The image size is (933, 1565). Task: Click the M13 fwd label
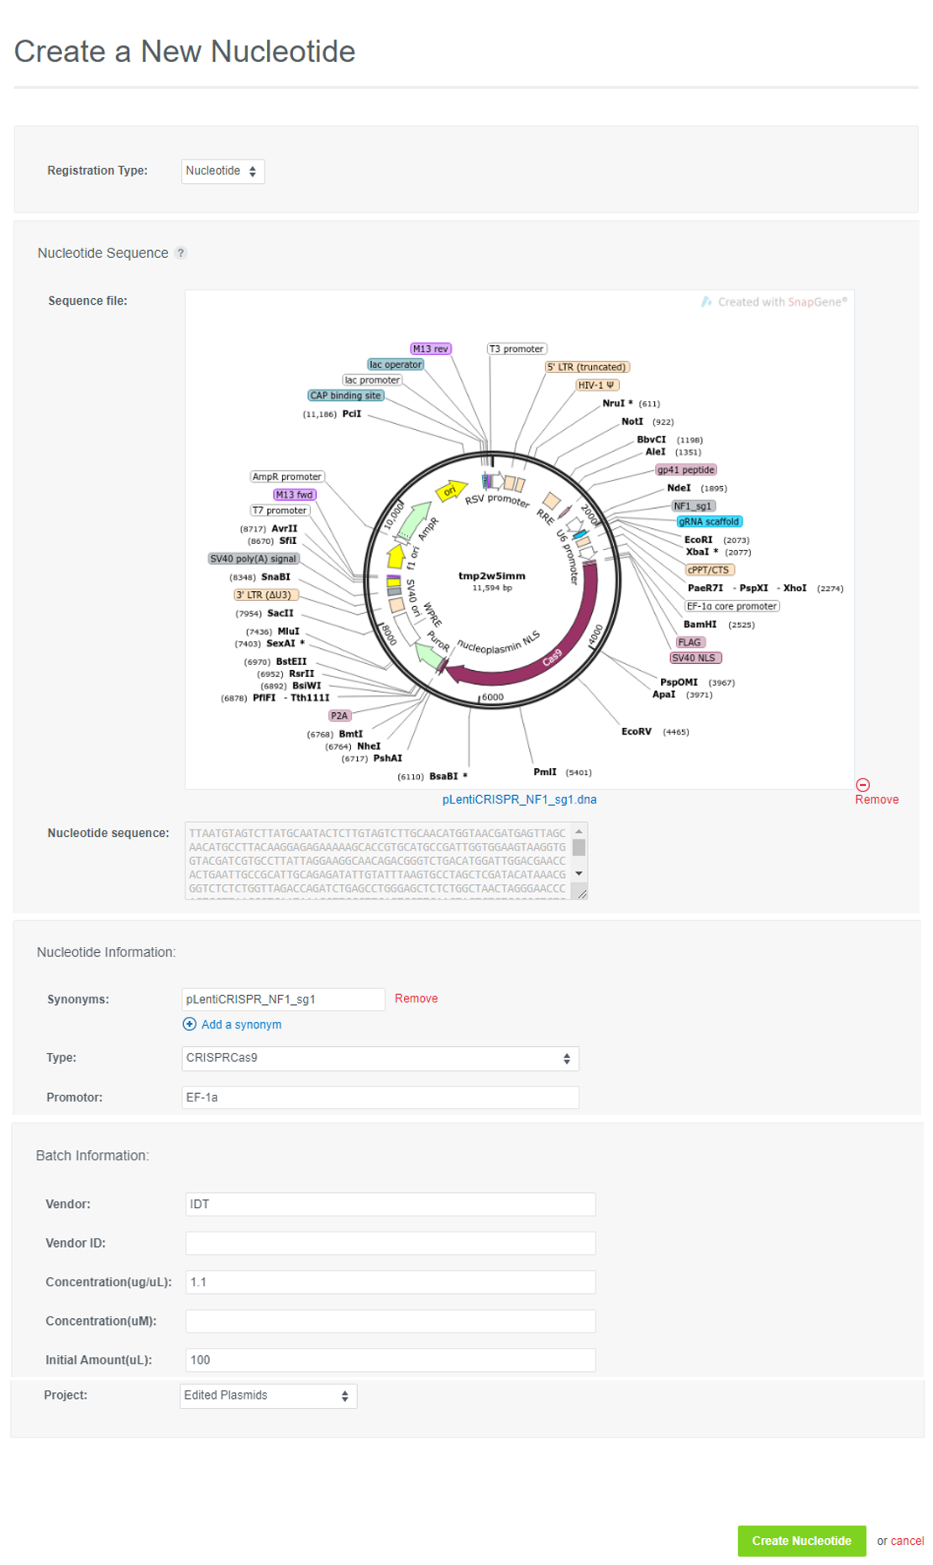294,495
